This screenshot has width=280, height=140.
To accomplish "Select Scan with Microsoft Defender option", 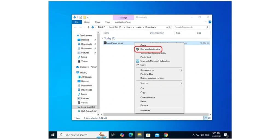I will coord(155,61).
